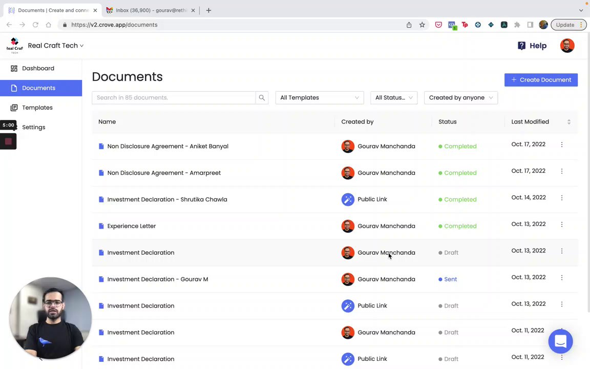Screen dimensions: 590x369
Task: Open Investment Declaration - Shrutika Chawla document
Action: [x=167, y=199]
